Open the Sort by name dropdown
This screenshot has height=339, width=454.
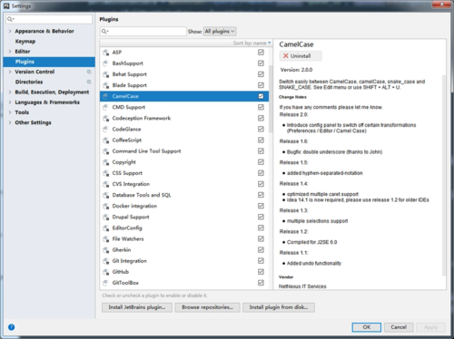click(252, 44)
